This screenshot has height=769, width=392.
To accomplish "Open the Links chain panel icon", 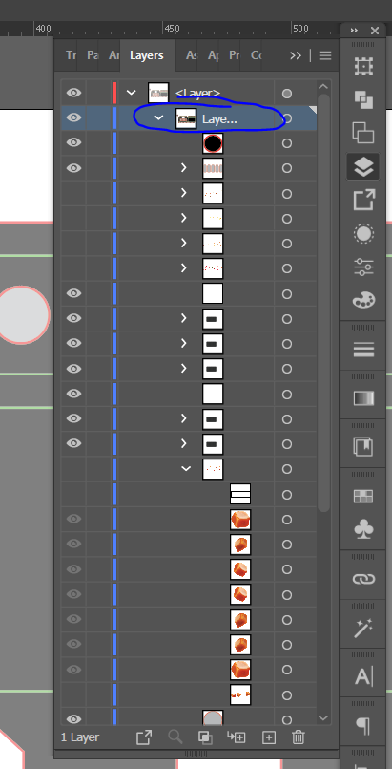I will pyautogui.click(x=363, y=579).
